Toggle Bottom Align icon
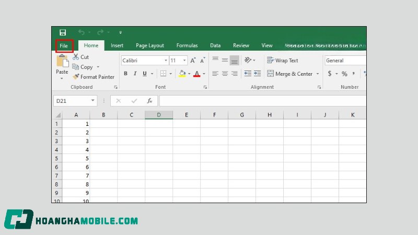This screenshot has height=235, width=418. 234,60
